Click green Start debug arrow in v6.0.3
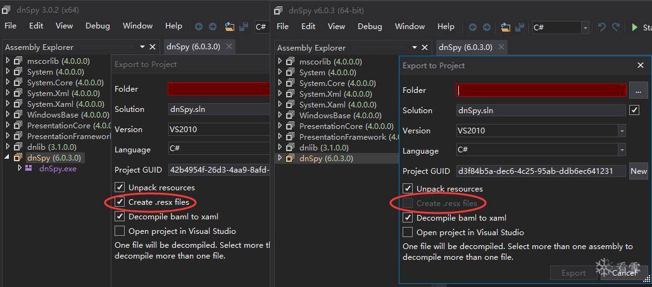Viewport: 652px width, 287px height. coord(634,27)
